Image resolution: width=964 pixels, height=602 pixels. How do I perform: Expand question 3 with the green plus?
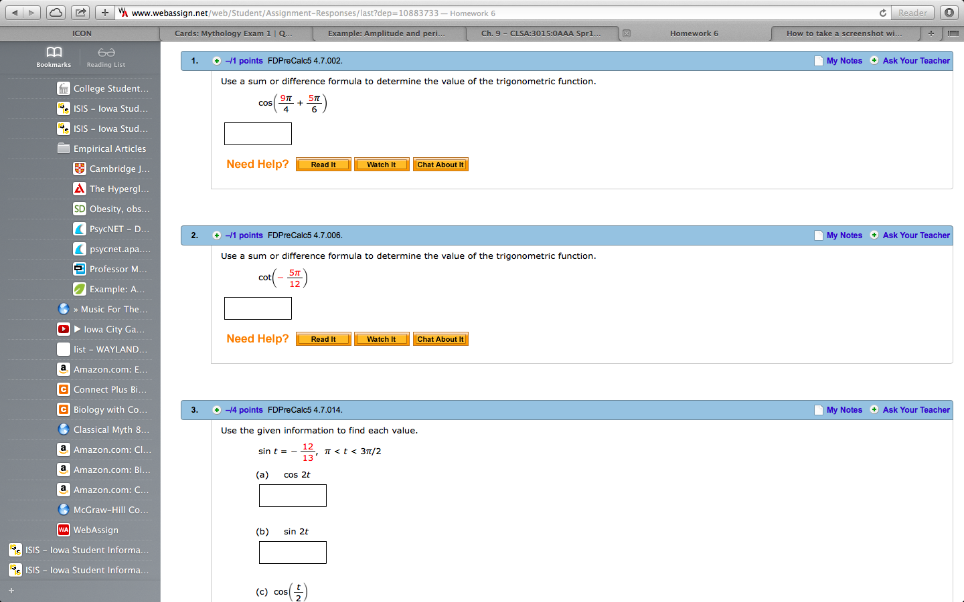pos(216,409)
